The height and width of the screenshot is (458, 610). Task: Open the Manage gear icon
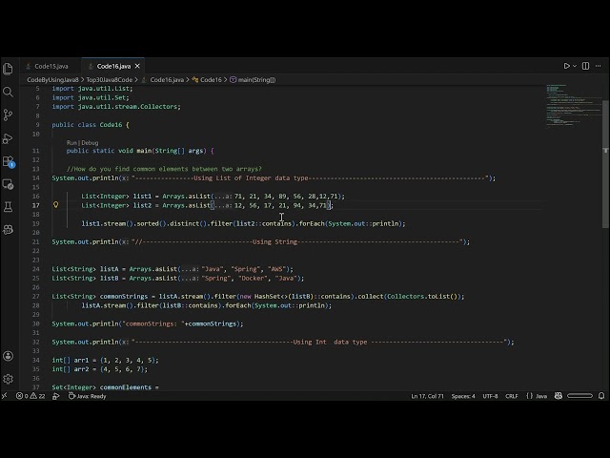8,379
